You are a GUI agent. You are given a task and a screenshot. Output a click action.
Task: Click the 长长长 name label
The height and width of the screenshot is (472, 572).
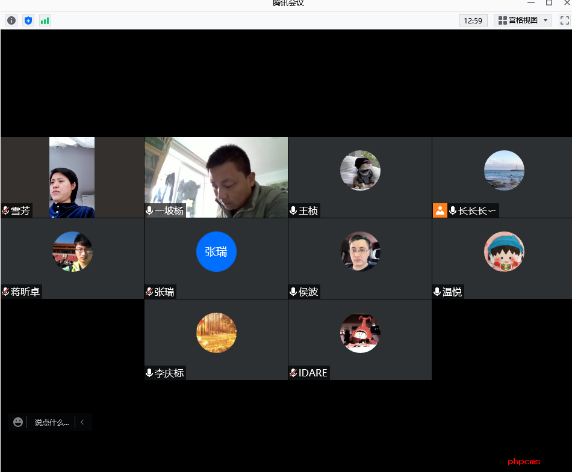[x=477, y=210]
